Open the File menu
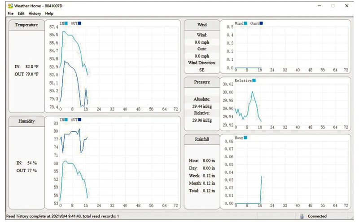Screen dimensions: 359x222 (x=10, y=13)
